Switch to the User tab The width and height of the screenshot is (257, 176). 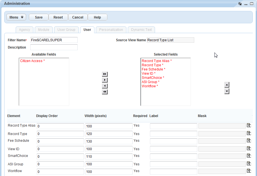click(87, 30)
